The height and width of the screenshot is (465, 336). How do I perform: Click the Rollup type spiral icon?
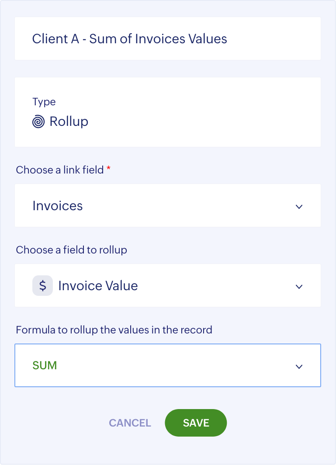point(38,121)
